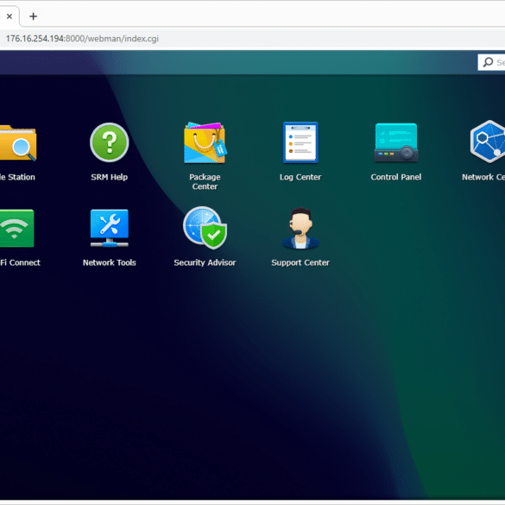Open a new browser tab
505x505 pixels.
33,16
